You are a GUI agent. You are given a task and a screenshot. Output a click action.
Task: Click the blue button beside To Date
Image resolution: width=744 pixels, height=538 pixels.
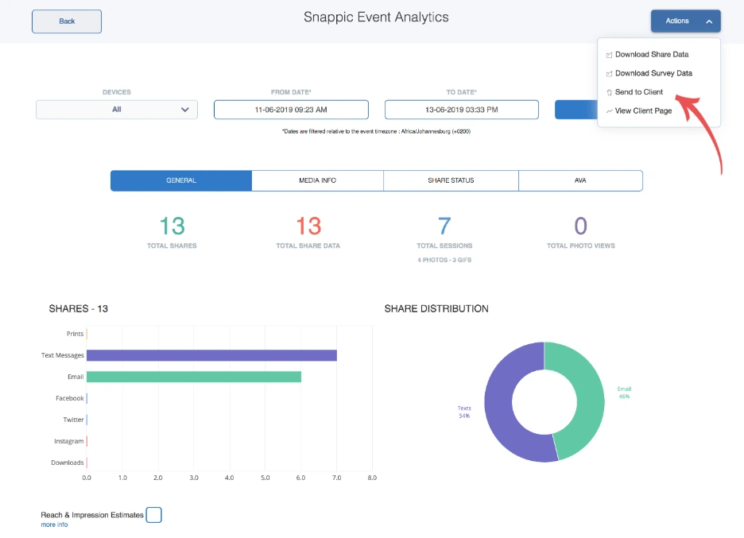click(576, 110)
